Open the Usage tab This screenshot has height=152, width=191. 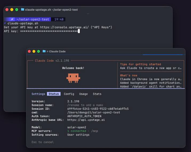[x=83, y=94]
